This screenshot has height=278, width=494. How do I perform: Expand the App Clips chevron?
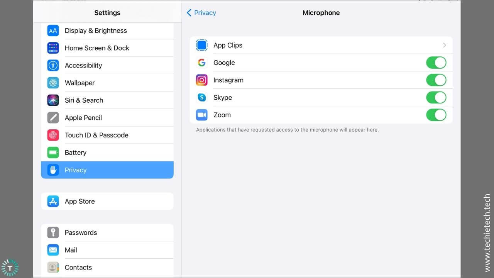[445, 45]
